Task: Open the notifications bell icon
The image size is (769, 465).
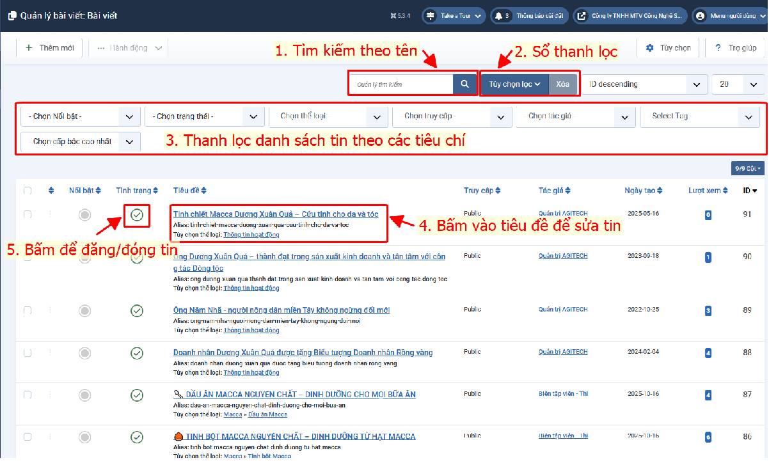Action: pyautogui.click(x=499, y=16)
